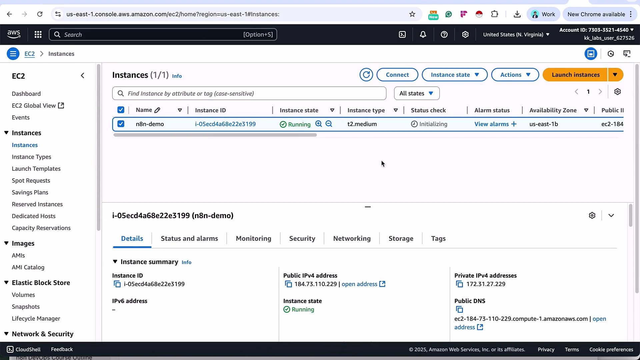Focus the AWS global Search box
The width and height of the screenshot is (640, 360).
tap(163, 34)
